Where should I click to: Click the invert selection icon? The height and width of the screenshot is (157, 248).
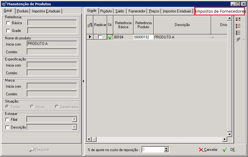pyautogui.click(x=238, y=19)
